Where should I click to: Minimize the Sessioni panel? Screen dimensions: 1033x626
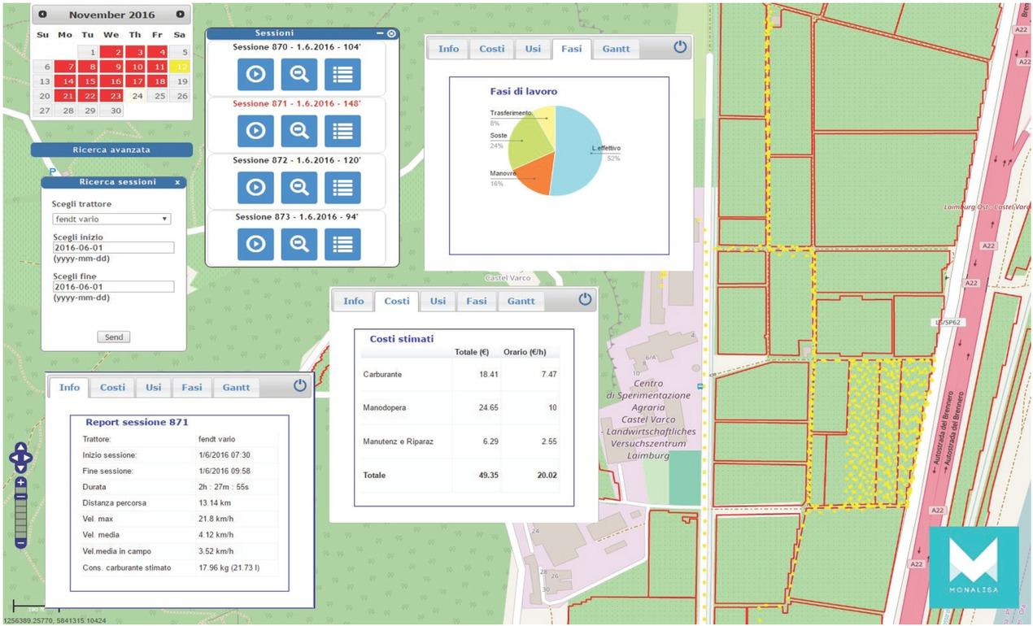click(379, 33)
